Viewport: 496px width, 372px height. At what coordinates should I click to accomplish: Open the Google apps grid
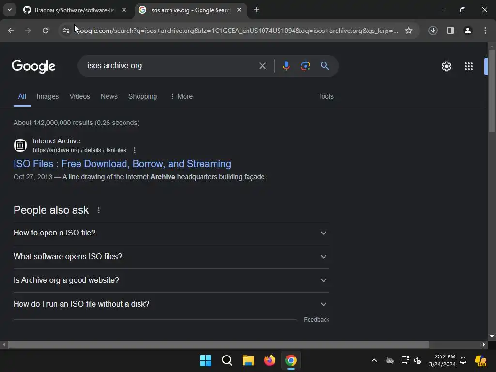click(468, 66)
